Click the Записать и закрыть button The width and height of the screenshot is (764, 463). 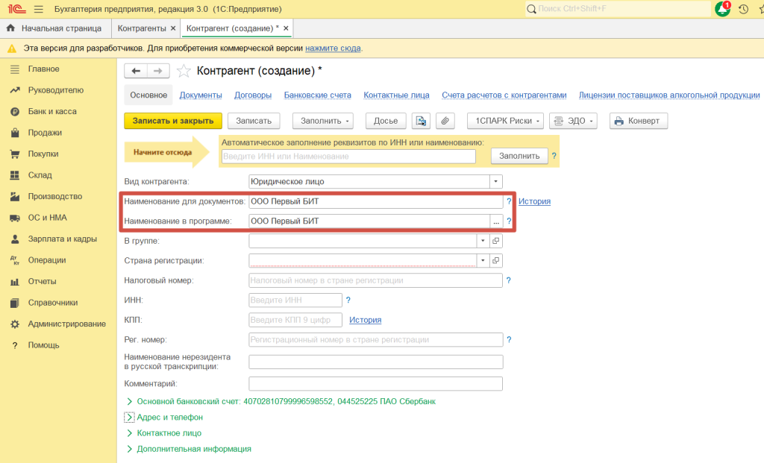click(x=173, y=121)
